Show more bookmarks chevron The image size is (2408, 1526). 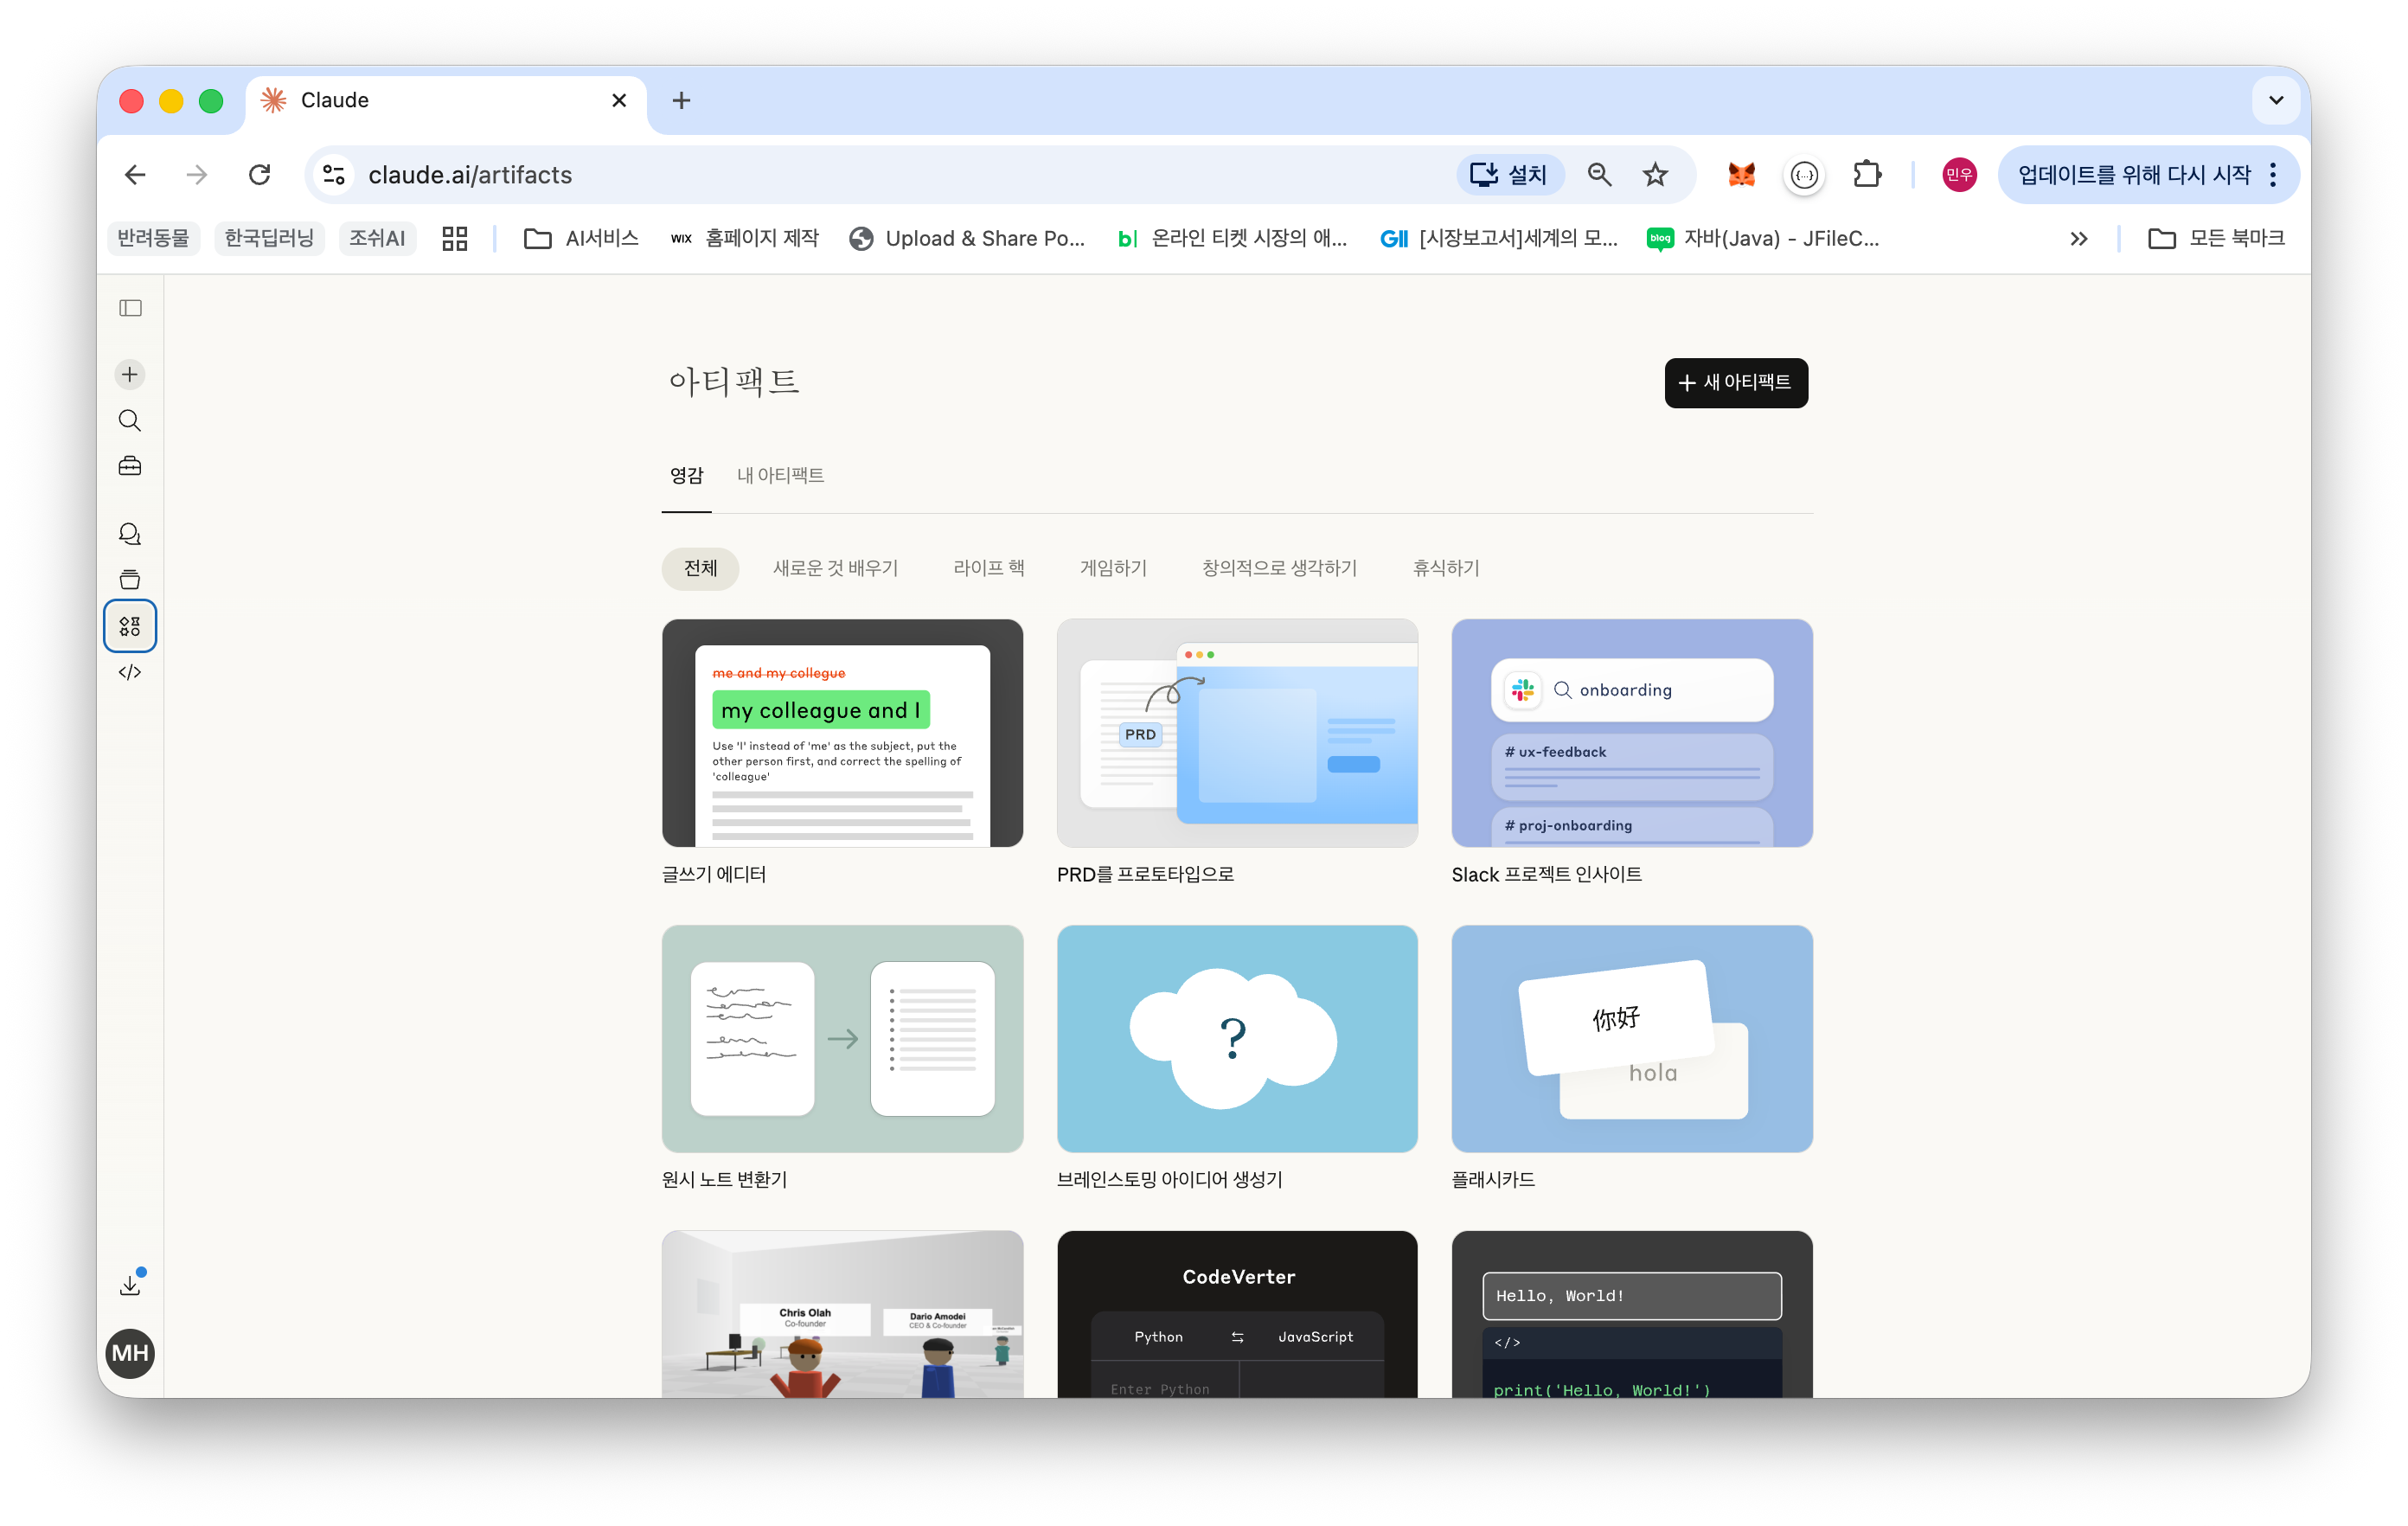point(2078,238)
